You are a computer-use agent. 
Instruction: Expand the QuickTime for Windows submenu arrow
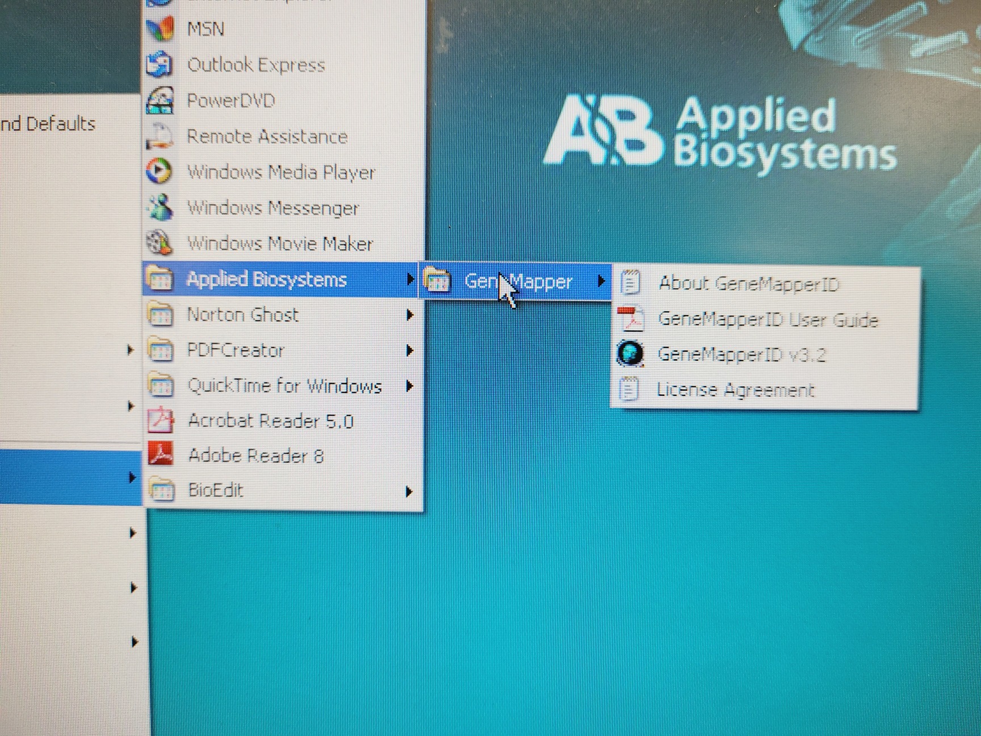pos(409,386)
